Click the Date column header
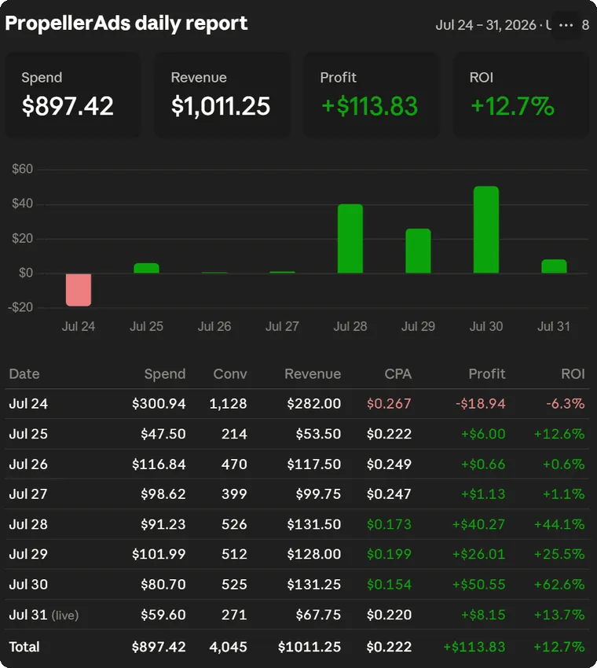The image size is (597, 668). tap(24, 373)
